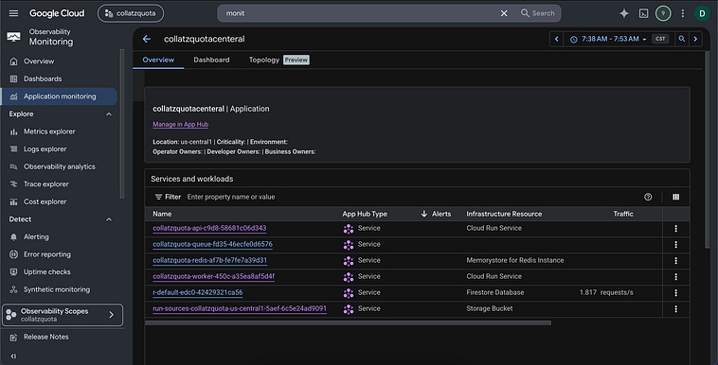Open row actions menu for collatzquota-api

[x=675, y=228]
